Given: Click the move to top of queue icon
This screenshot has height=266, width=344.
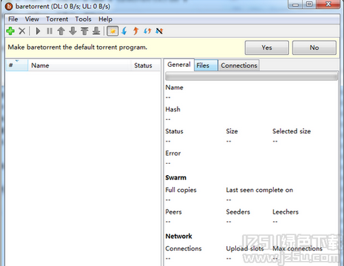Looking at the screenshot, I should click(85, 31).
